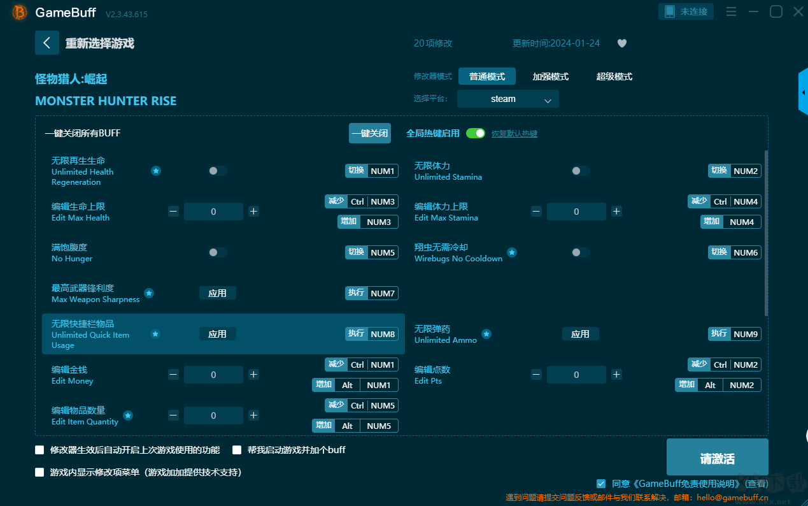This screenshot has width=808, height=506.
Task: Check show trainer menu in-game checkbox
Action: click(39, 472)
